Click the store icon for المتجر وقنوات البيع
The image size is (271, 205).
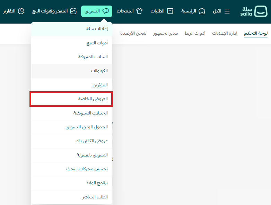point(73,11)
